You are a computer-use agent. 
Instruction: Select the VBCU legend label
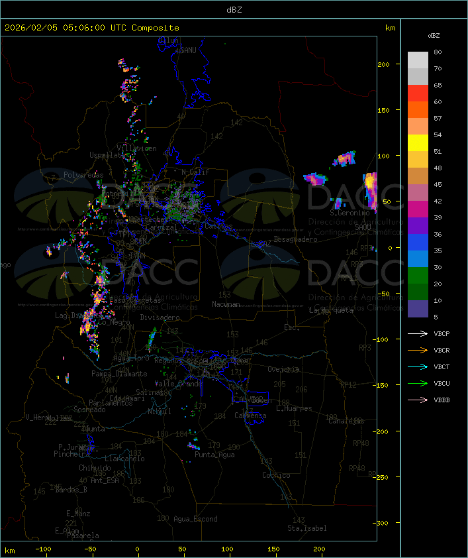click(442, 383)
